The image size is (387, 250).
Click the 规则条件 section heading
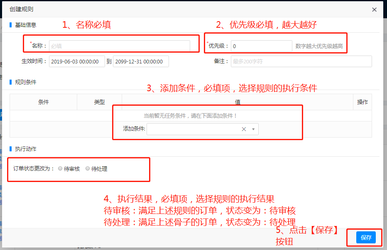(x=26, y=82)
